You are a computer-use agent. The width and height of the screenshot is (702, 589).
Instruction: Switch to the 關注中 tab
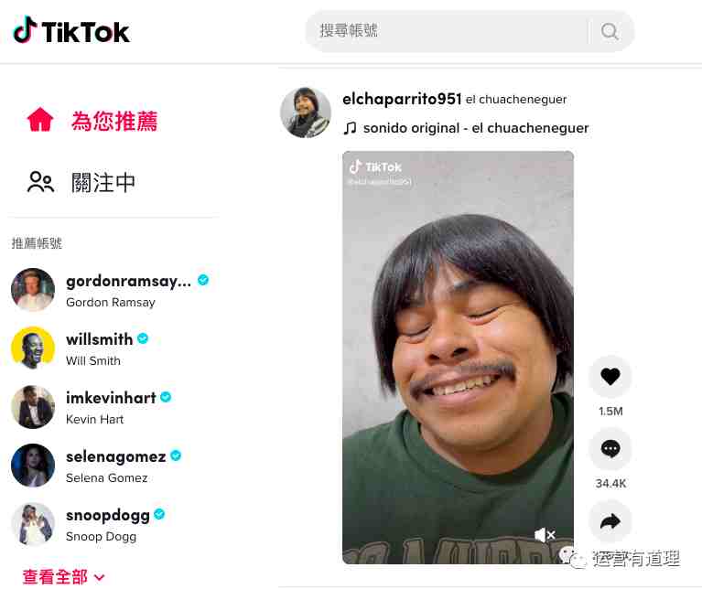pos(103,183)
